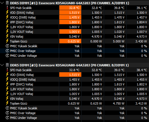This screenshot has width=149, height=122.
Task: Click the memory chip icon for DIMM #1
Action: coord(7,3)
